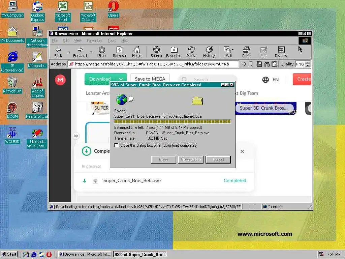Screen dimensions: 345x259
Task: Click the bookmark icon beside address bar
Action: coord(251,64)
